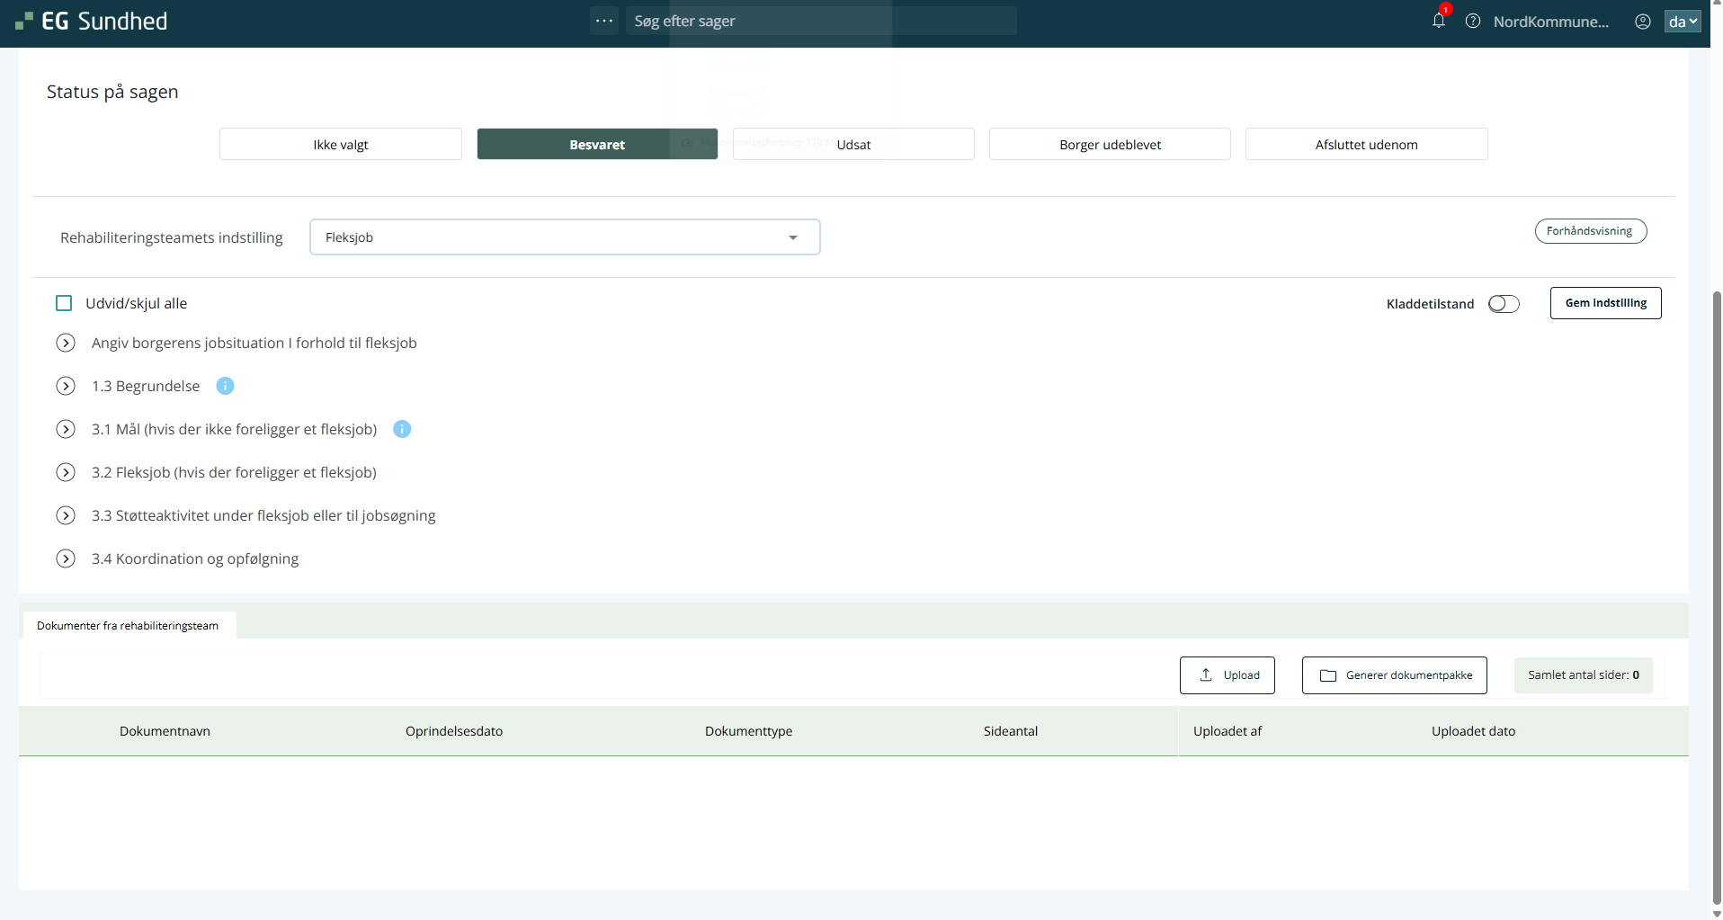Open the notifications bell icon
Image resolution: width=1723 pixels, height=920 pixels.
point(1438,21)
